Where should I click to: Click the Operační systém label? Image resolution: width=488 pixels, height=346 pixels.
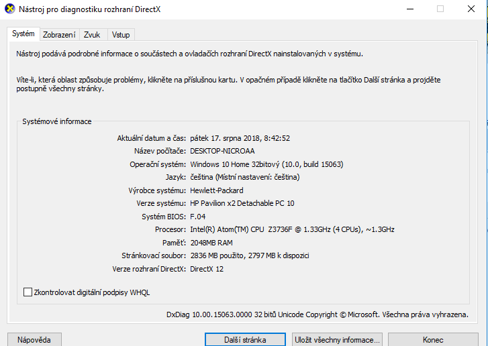point(158,164)
